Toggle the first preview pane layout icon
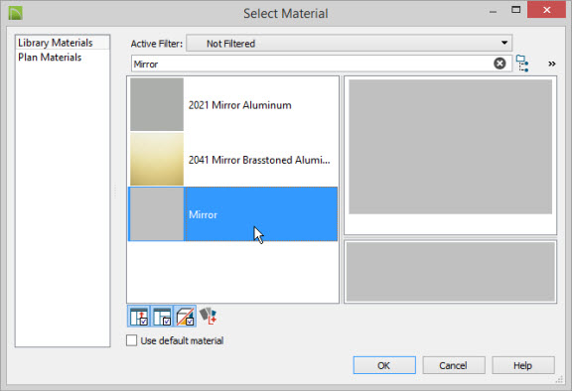572x391 pixels. click(x=139, y=316)
